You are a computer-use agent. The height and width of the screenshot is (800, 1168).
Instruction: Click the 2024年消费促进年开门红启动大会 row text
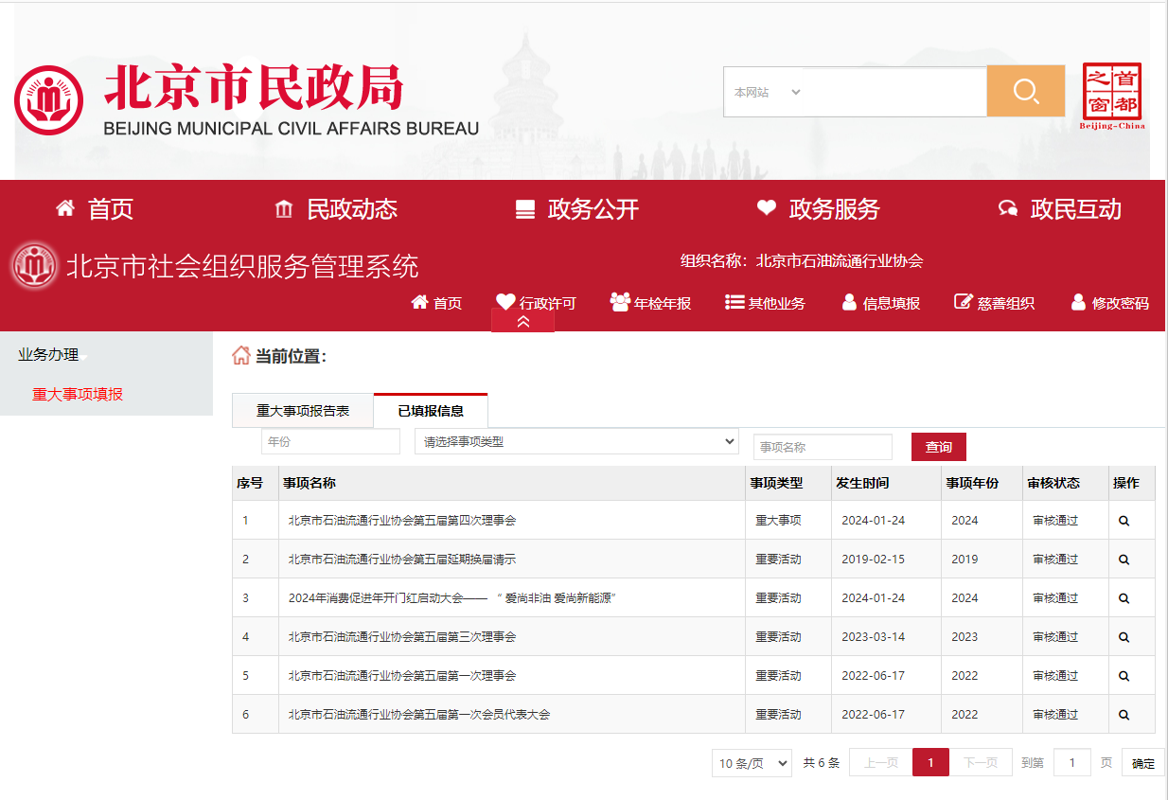[452, 598]
